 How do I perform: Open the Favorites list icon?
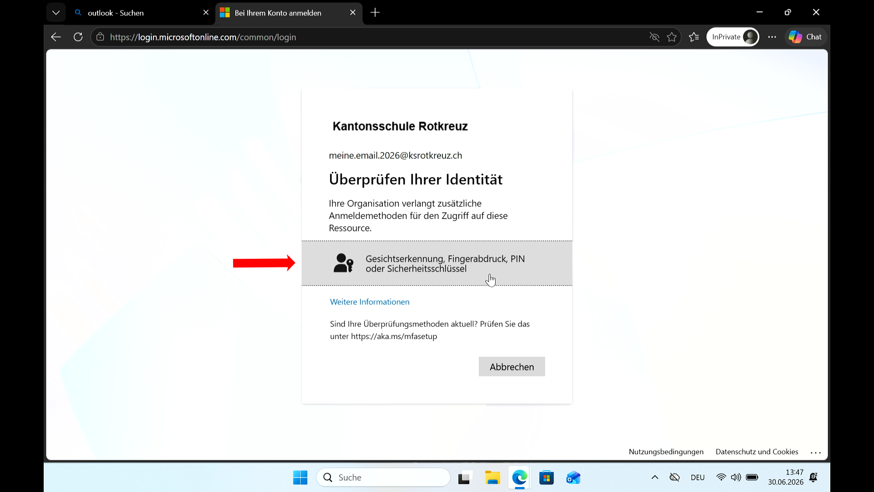click(x=694, y=37)
